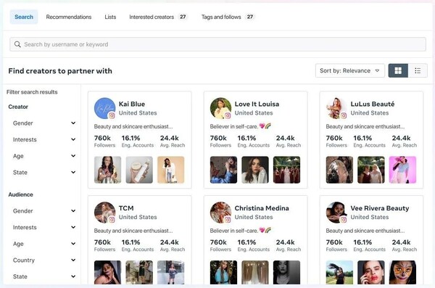Open the TCM profile avatar
The height and width of the screenshot is (288, 435).
click(104, 212)
